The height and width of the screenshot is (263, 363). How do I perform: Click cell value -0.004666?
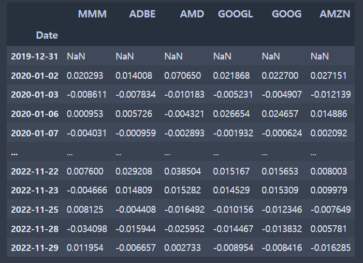point(87,190)
